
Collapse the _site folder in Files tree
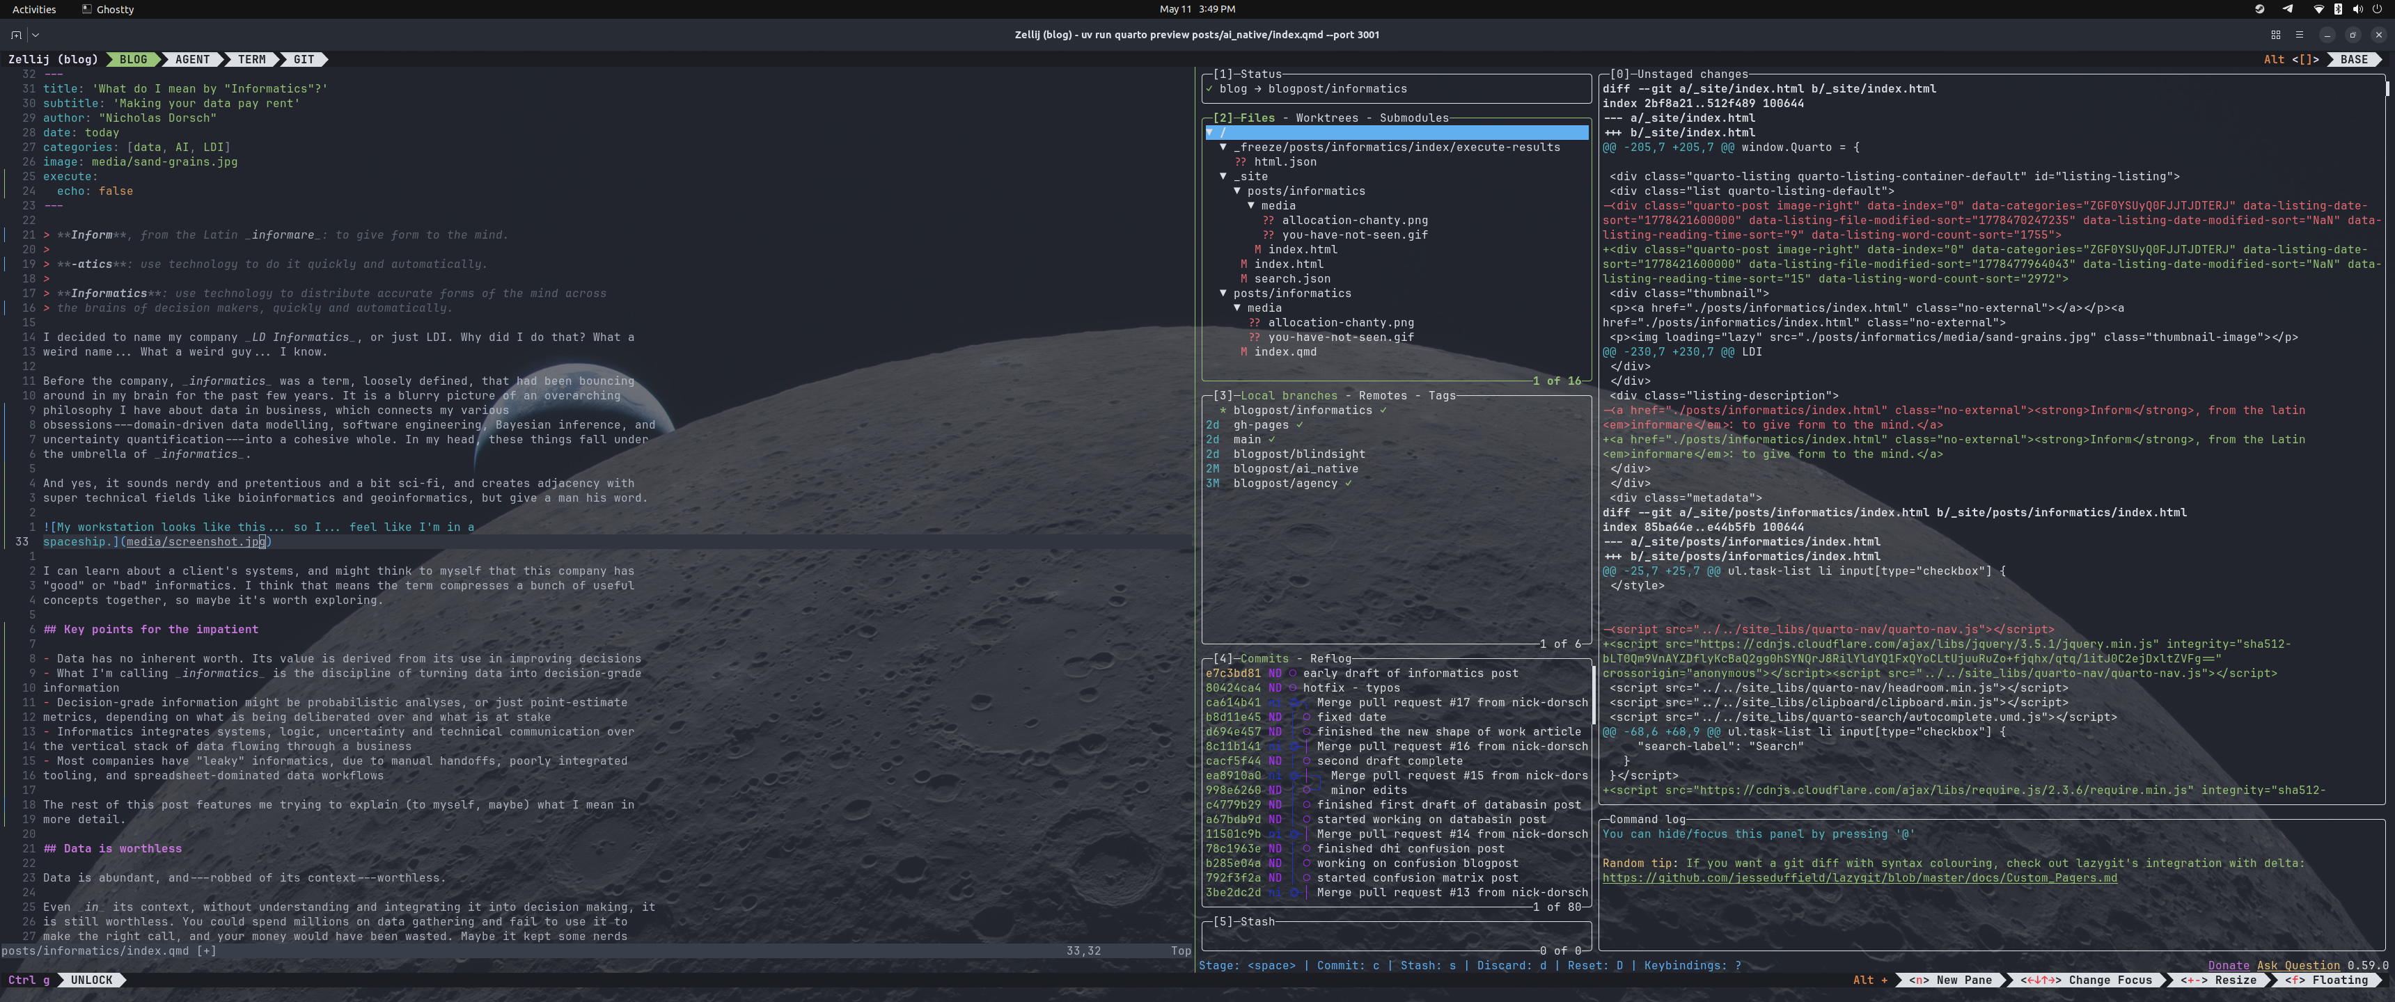click(1223, 177)
